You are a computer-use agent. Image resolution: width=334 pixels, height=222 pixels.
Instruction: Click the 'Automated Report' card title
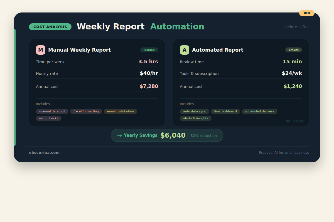pyautogui.click(x=218, y=50)
